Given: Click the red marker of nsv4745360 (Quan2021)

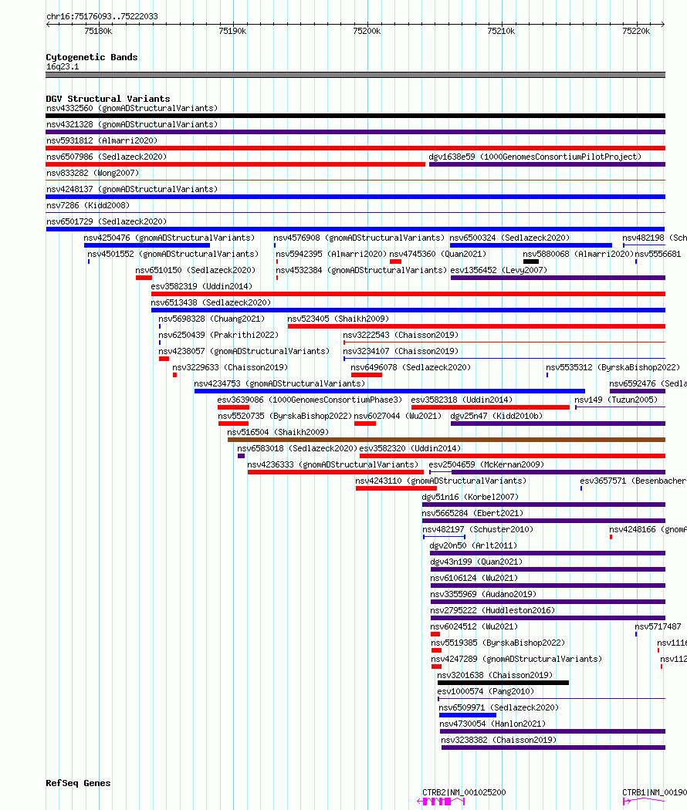Looking at the screenshot, I should click(x=395, y=262).
